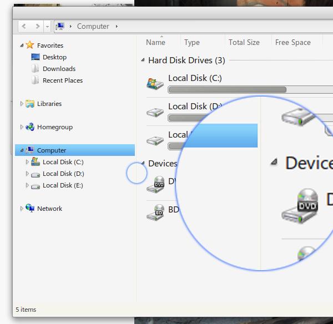
Task: Open Desktop from Favorites
Action: (x=54, y=57)
